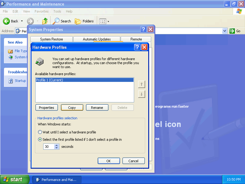Select the first profile listed radio option
Screen dimensions: 245x184
pyautogui.click(x=40, y=140)
